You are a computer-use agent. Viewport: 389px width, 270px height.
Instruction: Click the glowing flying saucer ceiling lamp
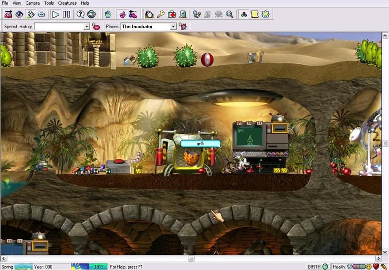[x=240, y=98]
